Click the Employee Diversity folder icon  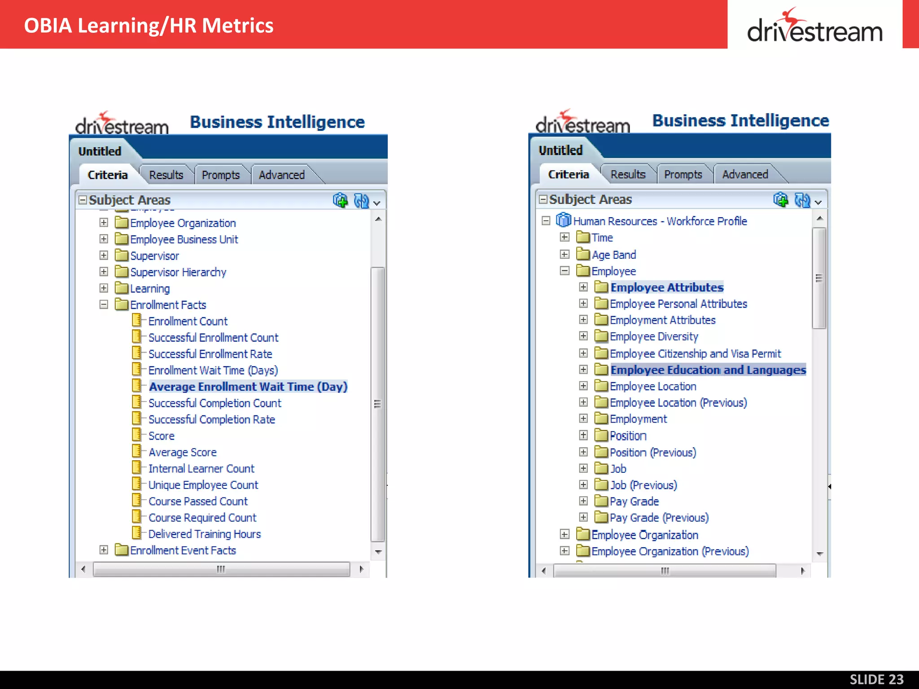601,336
